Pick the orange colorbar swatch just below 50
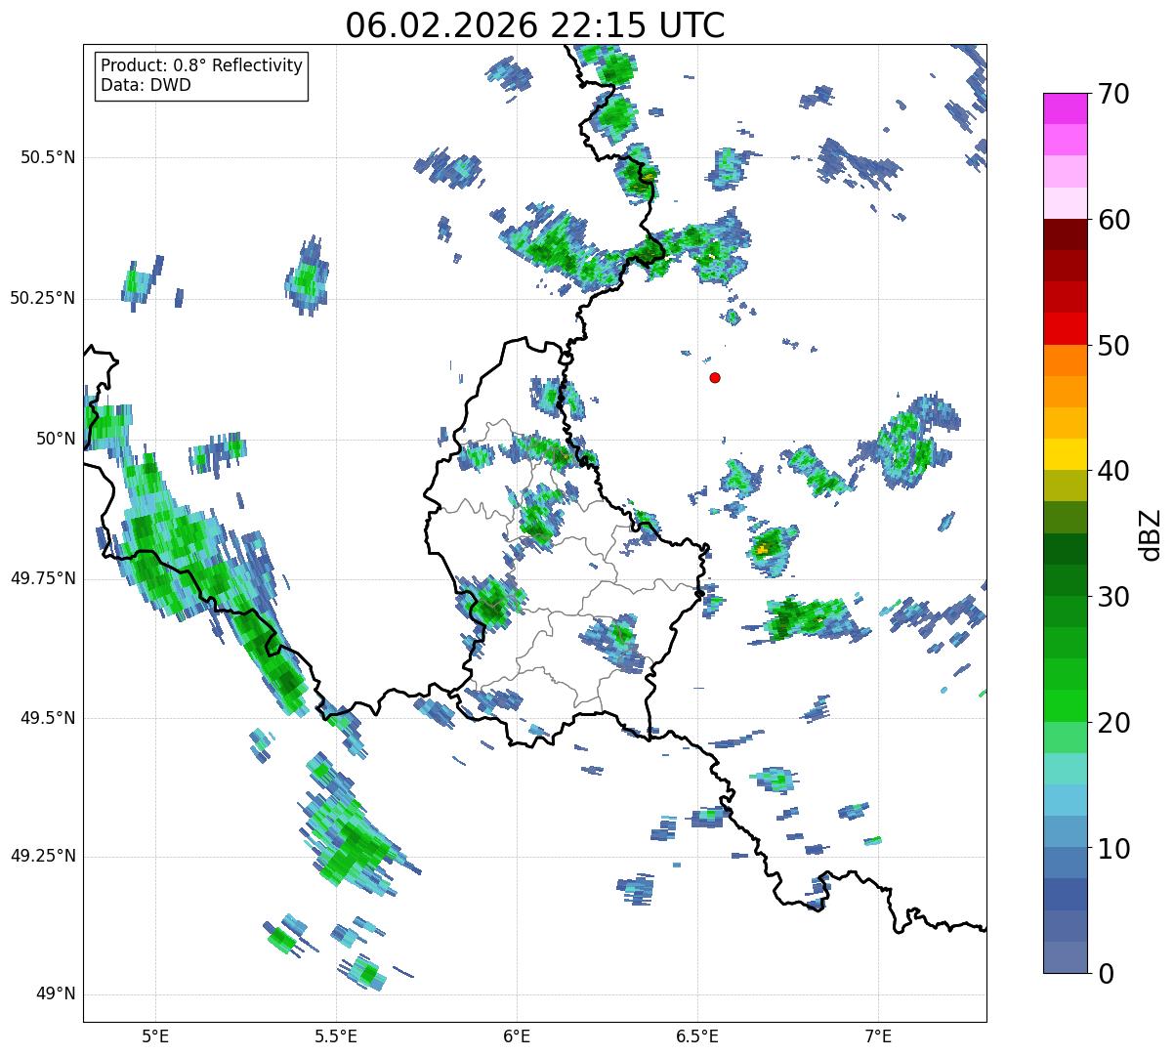 pyautogui.click(x=1065, y=360)
